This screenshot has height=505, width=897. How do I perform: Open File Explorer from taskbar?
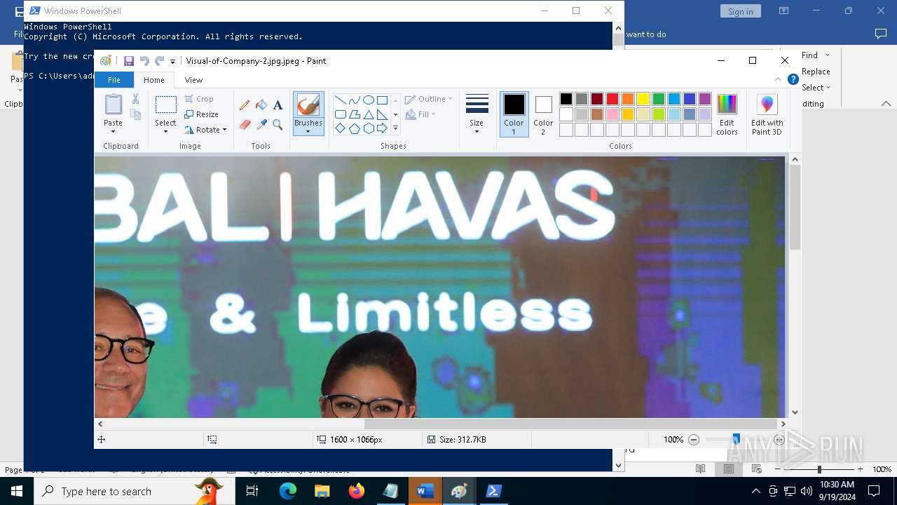322,491
